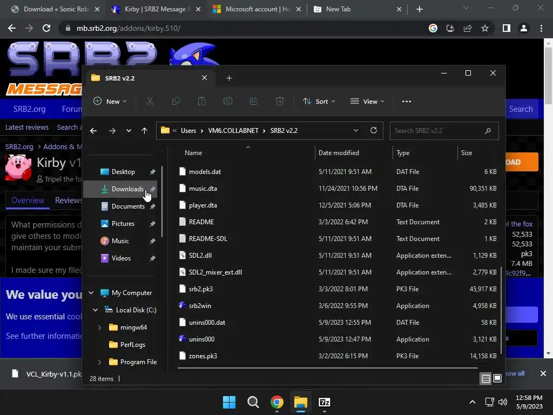
Task: Click Users in Explorer address breadcrumb
Action: click(x=188, y=131)
